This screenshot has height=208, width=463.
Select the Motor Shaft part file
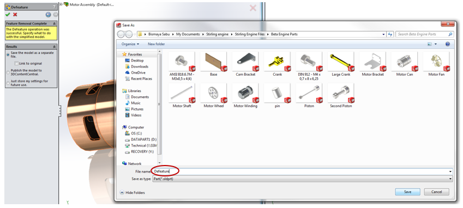tap(182, 96)
